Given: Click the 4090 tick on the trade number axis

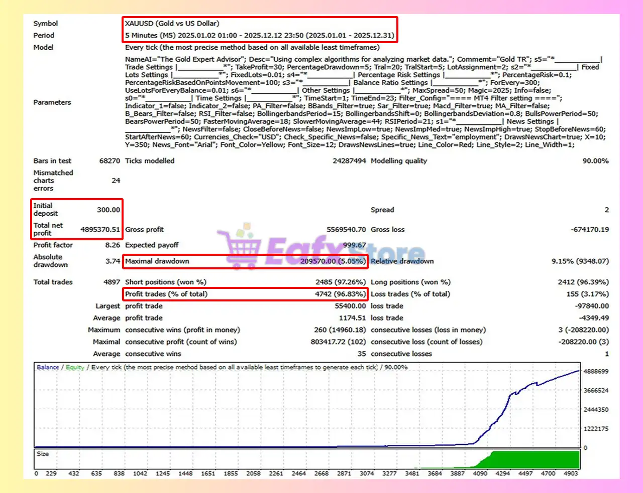Looking at the screenshot, I should (x=480, y=473).
